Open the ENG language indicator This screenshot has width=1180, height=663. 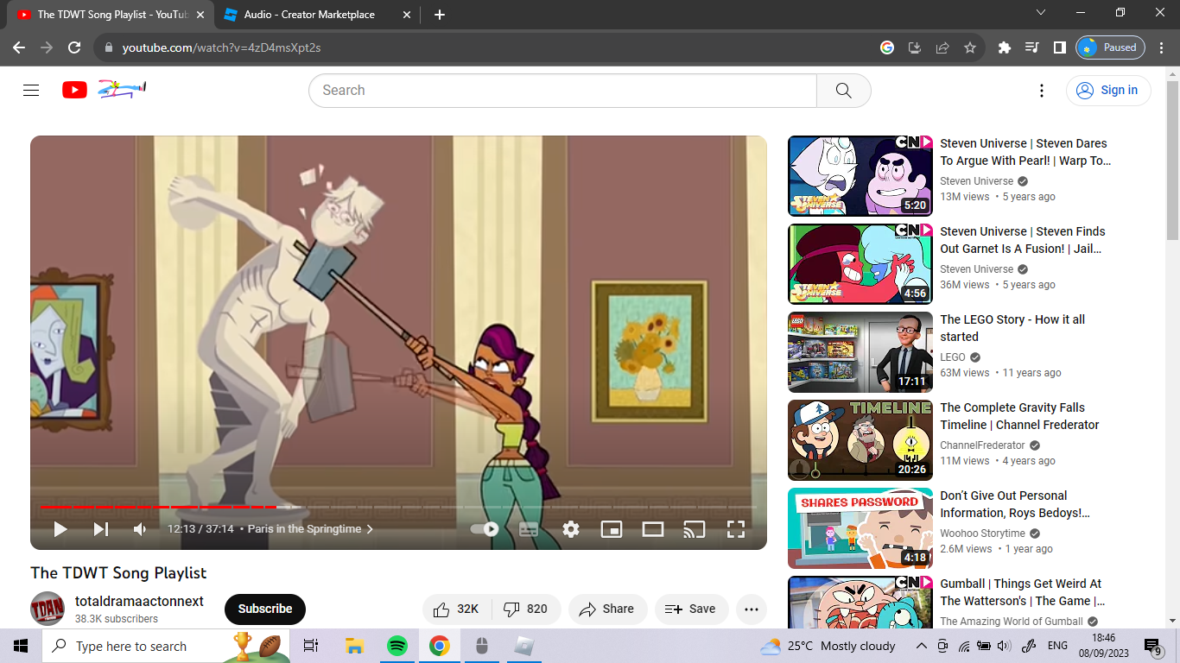pos(1057,646)
